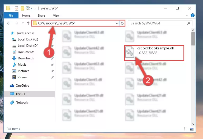Viewport: 203px width, 139px height.
Task: Unpin Downloads using its pin icon
Action: click(x=53, y=58)
